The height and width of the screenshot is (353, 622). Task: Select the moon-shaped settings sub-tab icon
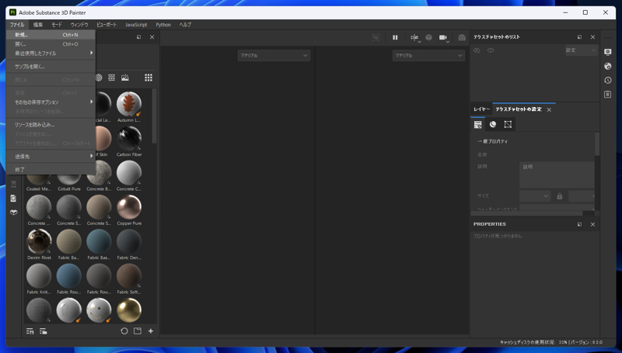click(x=493, y=124)
